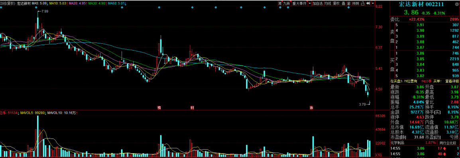Click the 财 event marker on chart
This screenshot has height=158, width=460.
click(x=192, y=107)
